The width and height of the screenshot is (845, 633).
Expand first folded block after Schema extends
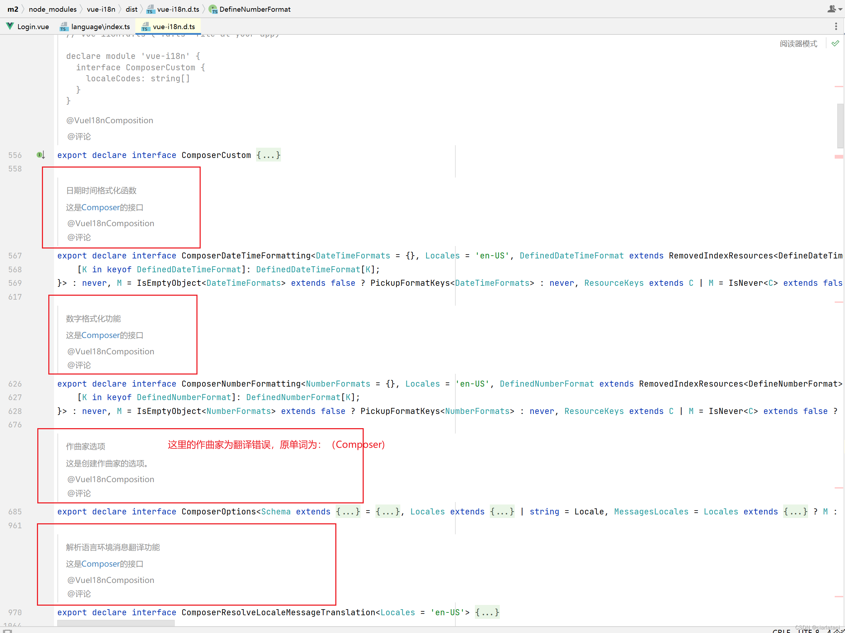click(348, 512)
